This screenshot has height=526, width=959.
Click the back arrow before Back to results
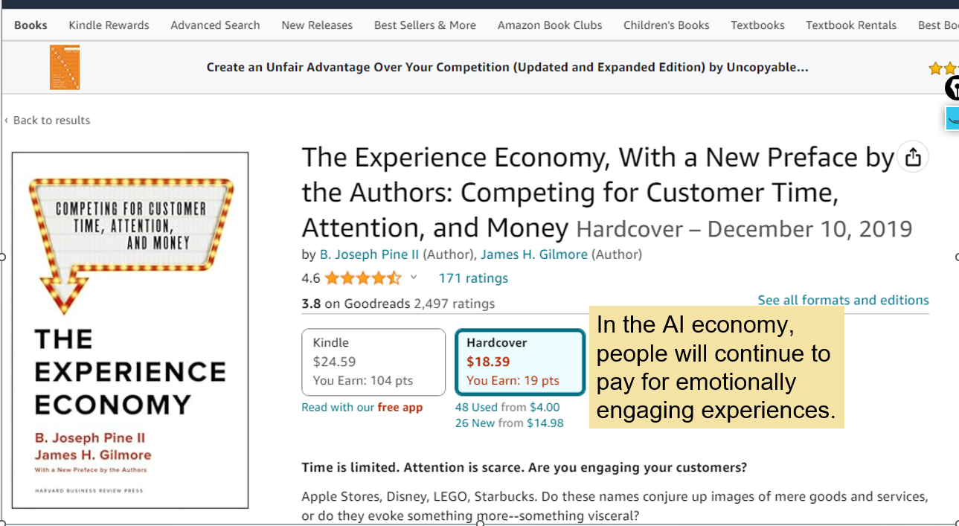coord(7,121)
